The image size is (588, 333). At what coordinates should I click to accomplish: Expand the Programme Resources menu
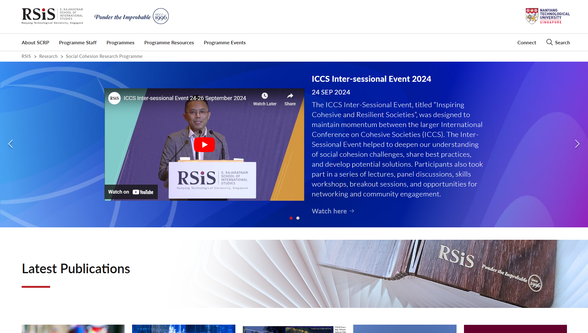click(x=169, y=42)
